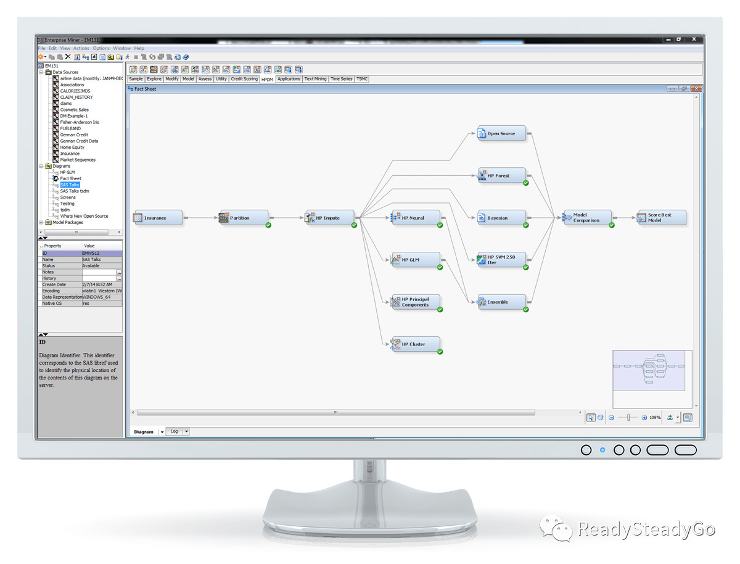Viewport: 740px width, 564px height.
Task: Select SAS Talks tsdm in the tree
Action: coord(75,191)
